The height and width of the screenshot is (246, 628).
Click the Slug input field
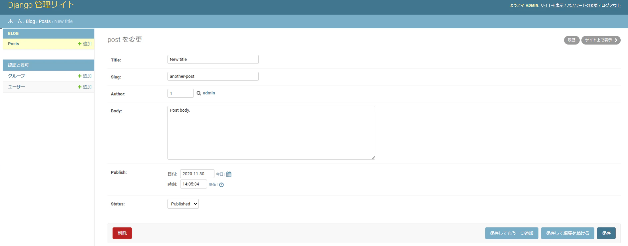[x=213, y=76]
